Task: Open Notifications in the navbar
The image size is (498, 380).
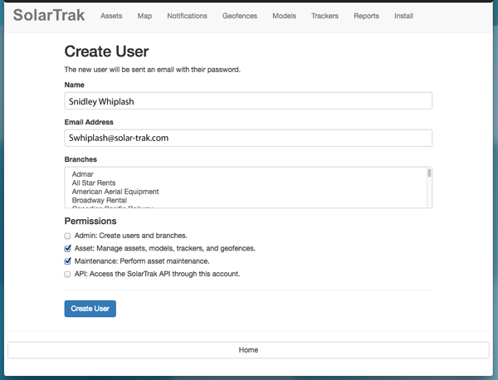Action: (187, 16)
